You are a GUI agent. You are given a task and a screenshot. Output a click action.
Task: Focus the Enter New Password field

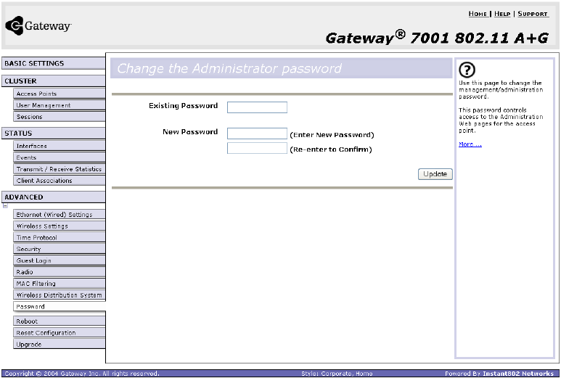257,133
